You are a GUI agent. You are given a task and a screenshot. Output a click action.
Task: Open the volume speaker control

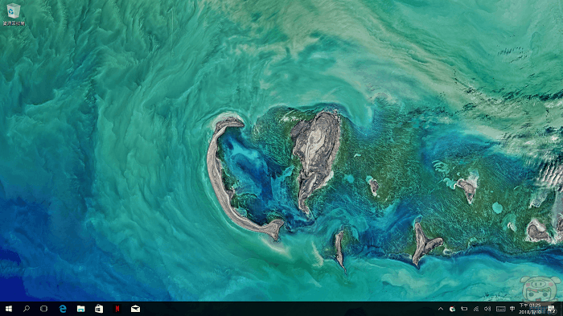click(x=487, y=309)
